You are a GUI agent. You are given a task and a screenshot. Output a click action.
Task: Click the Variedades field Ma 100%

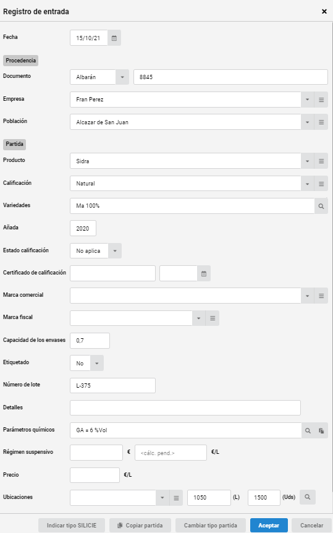coord(192,206)
